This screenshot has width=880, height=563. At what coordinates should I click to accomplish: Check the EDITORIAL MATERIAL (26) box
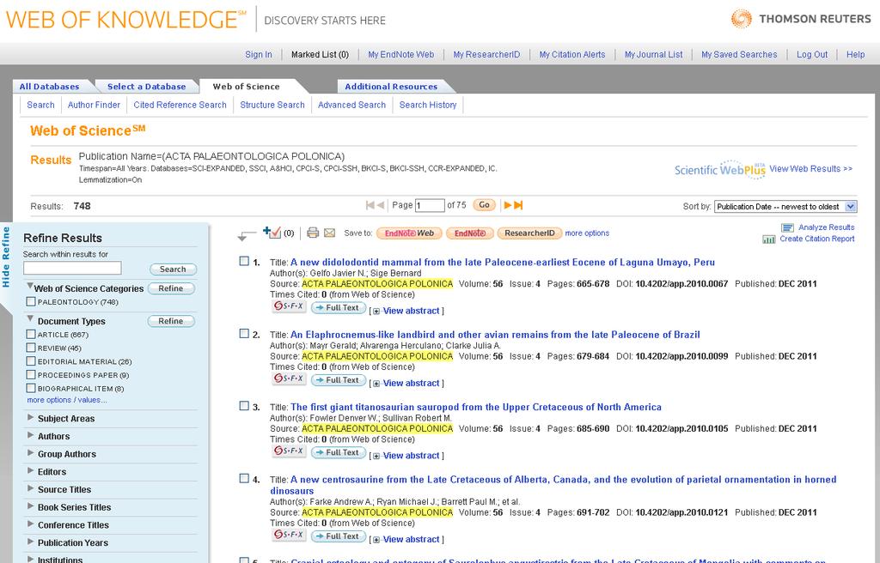coord(31,361)
